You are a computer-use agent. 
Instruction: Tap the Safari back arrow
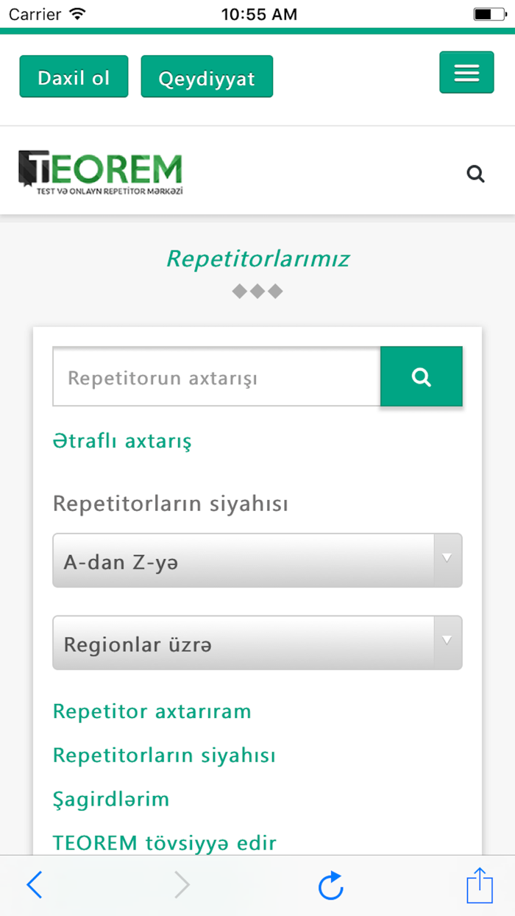(x=34, y=886)
